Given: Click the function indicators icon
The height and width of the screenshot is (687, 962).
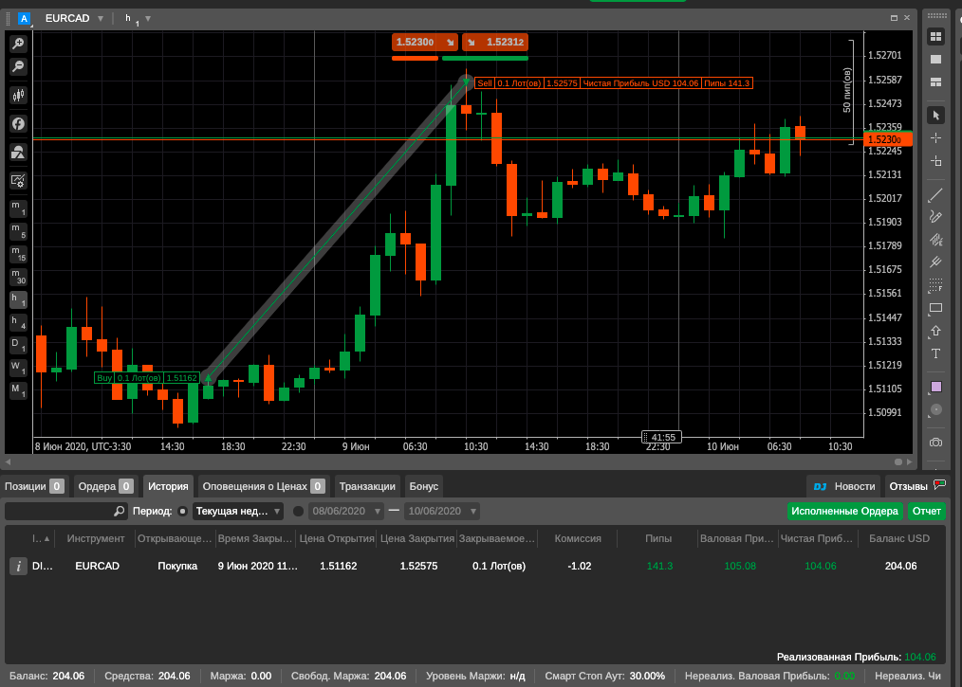Looking at the screenshot, I should tap(18, 124).
